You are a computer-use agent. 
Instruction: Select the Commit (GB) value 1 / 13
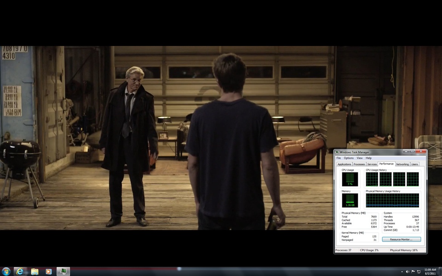[x=416, y=230]
